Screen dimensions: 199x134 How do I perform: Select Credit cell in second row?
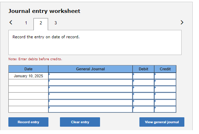coord(165,82)
